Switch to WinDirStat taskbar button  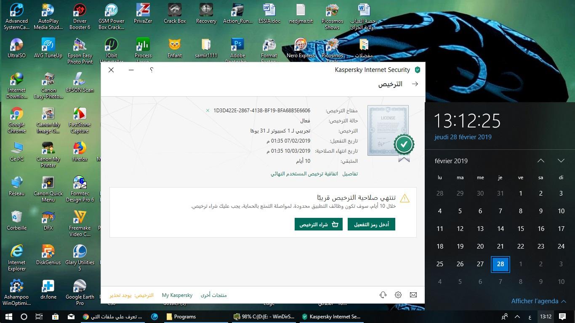[x=264, y=316]
